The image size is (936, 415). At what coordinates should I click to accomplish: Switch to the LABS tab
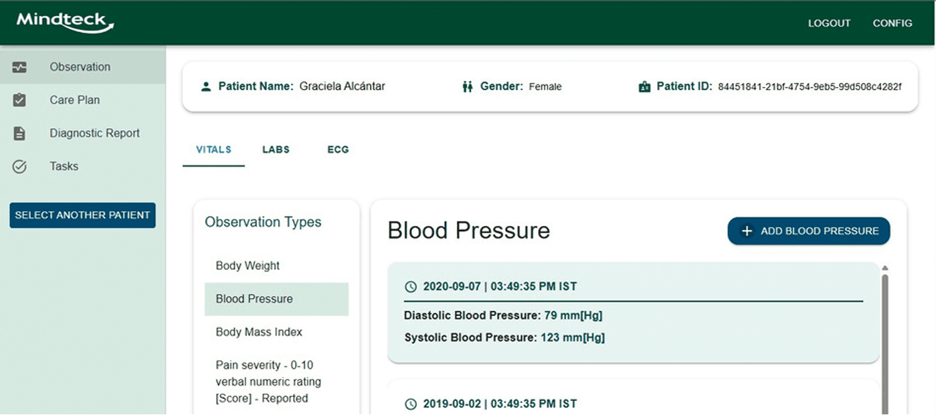pyautogui.click(x=276, y=150)
